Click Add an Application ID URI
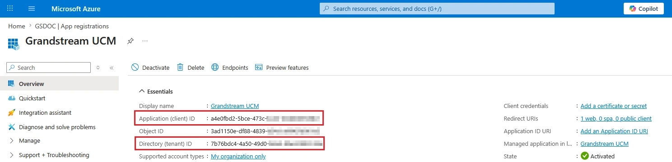Image resolution: width=672 pixels, height=162 pixels. (614, 131)
